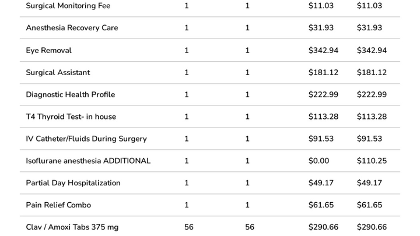The image size is (420, 236).
Task: Select the Isoflurane anesthesia ADDITIONAL entry
Action: (88, 161)
